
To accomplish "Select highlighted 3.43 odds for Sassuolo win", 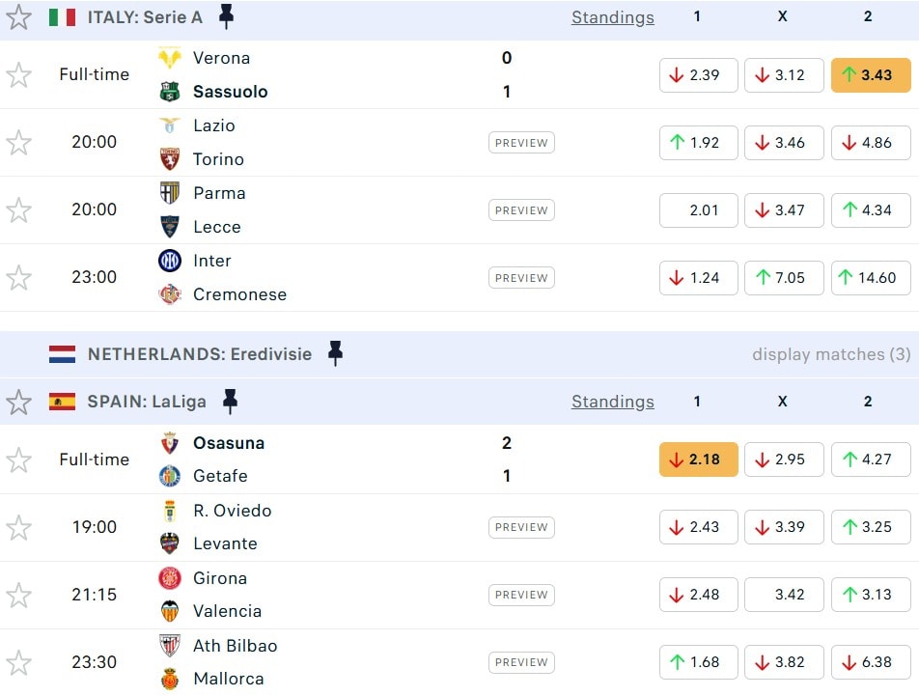I will [x=871, y=75].
